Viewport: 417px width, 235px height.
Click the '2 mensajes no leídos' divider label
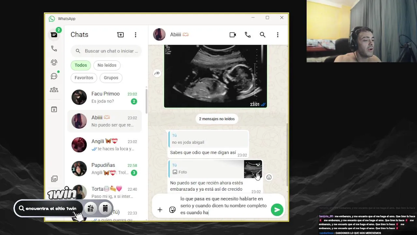[x=217, y=119]
